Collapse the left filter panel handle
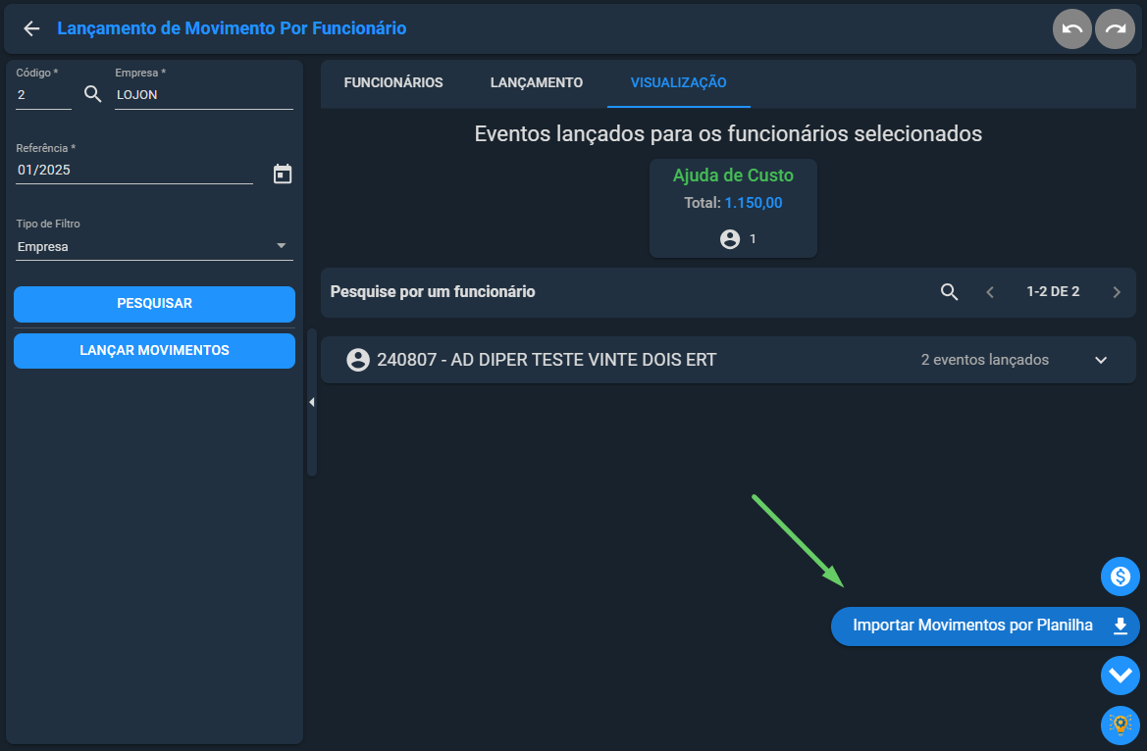Viewport: 1147px width, 751px height. pos(311,402)
